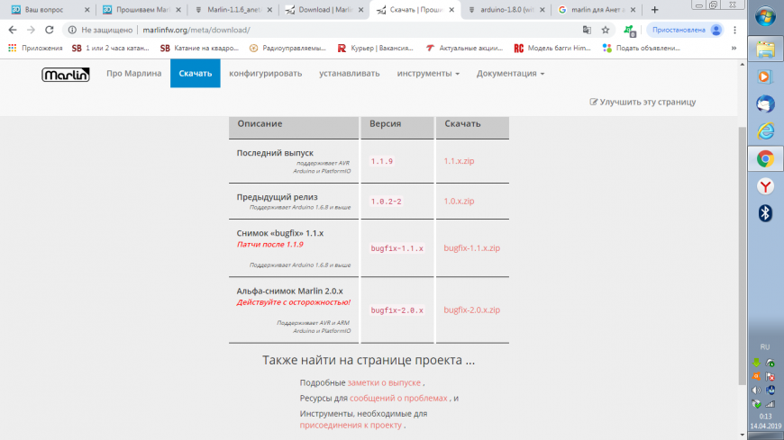
Task: Select the 'Скачать' nav item
Action: click(195, 74)
